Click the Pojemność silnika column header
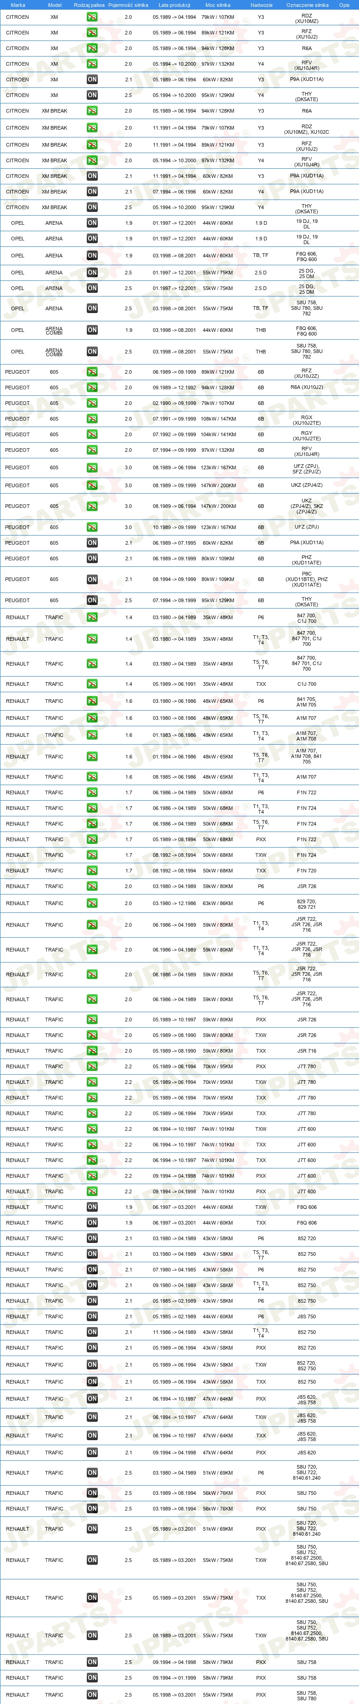 (x=128, y=5)
